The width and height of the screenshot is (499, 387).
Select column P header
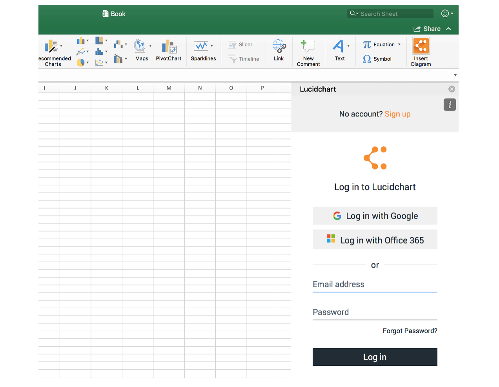point(262,88)
